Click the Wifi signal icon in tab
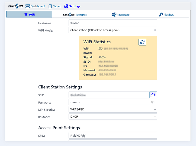196x146 pixels. pyautogui.click(x=26, y=15)
